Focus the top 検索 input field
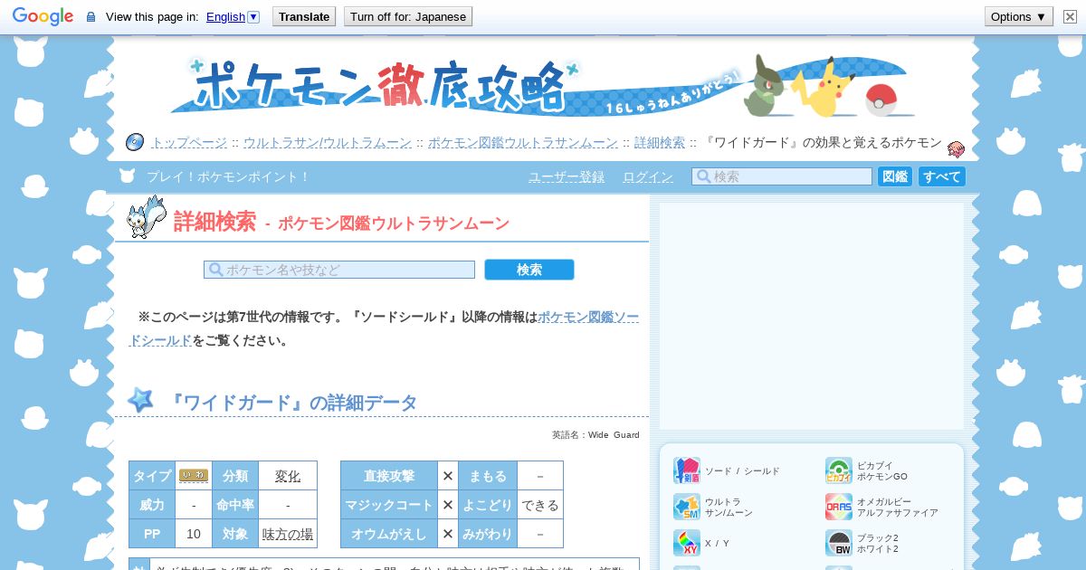Image resolution: width=1086 pixels, height=570 pixels. click(782, 176)
